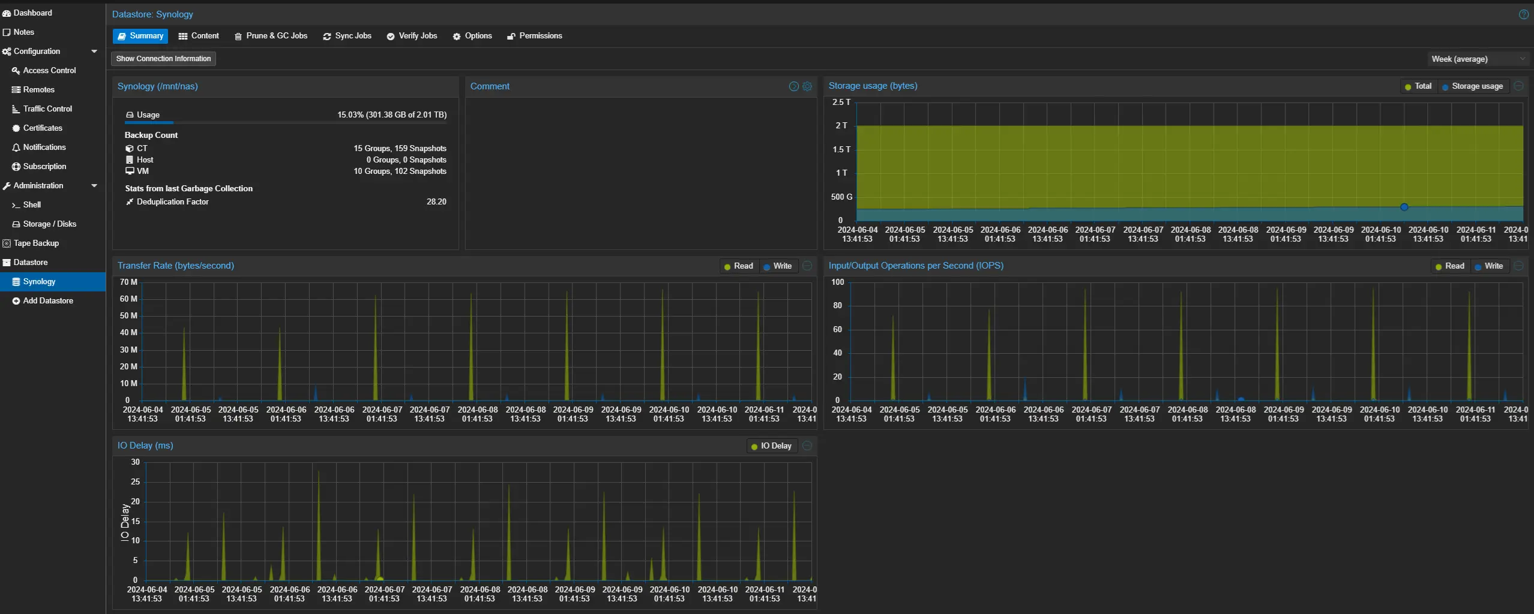
Task: Open Notifications in sidebar
Action: tap(44, 148)
